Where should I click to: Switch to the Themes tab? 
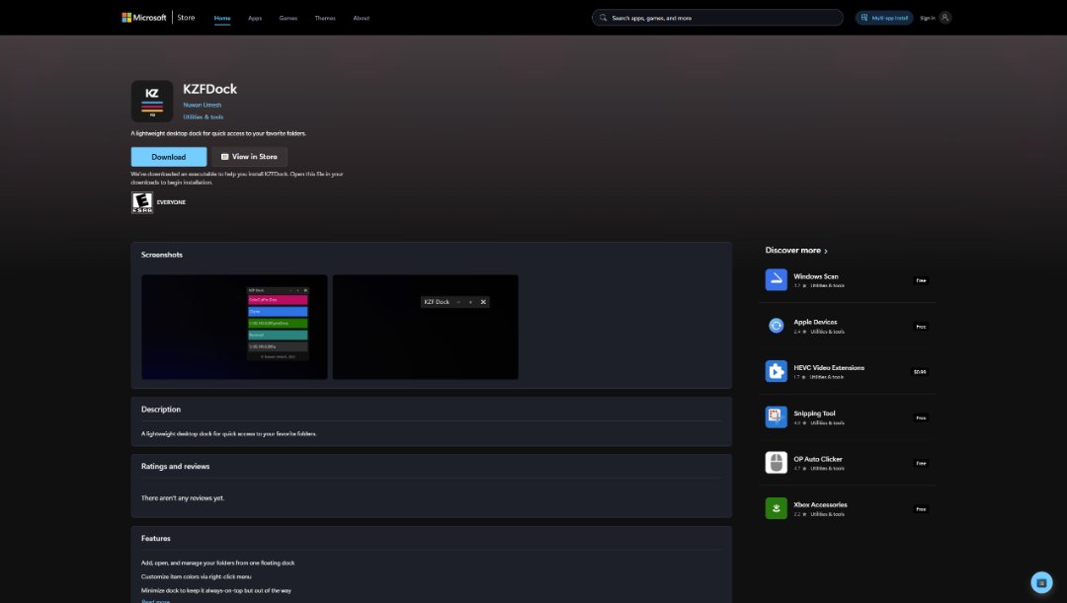(325, 19)
